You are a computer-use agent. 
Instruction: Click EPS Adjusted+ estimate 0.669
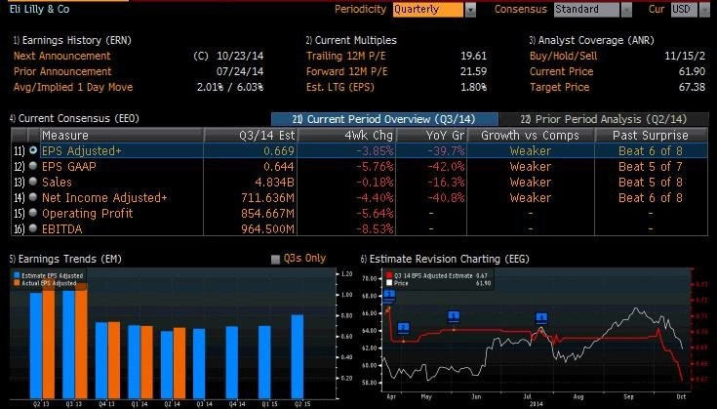[279, 151]
